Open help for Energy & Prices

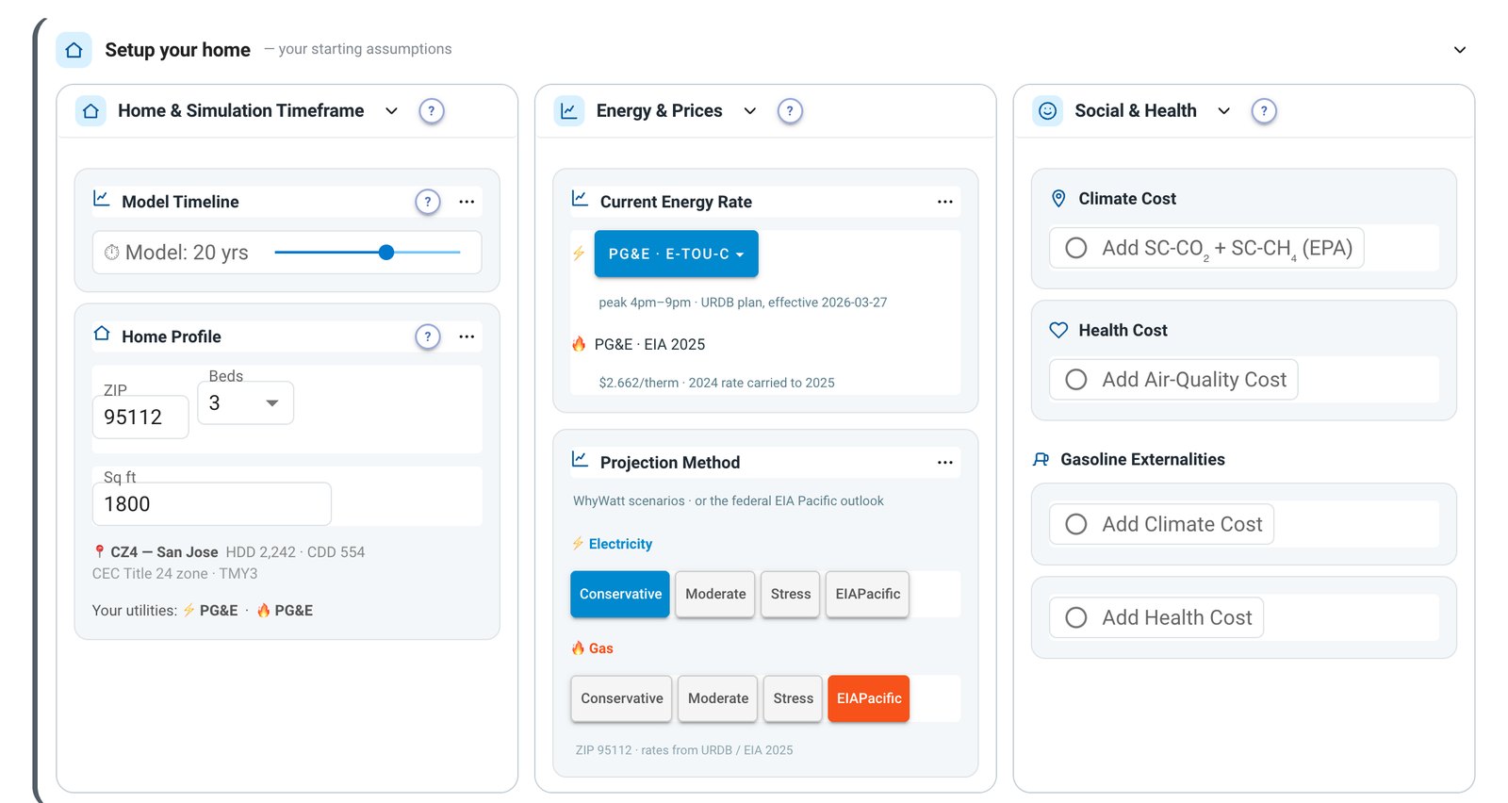[x=790, y=111]
